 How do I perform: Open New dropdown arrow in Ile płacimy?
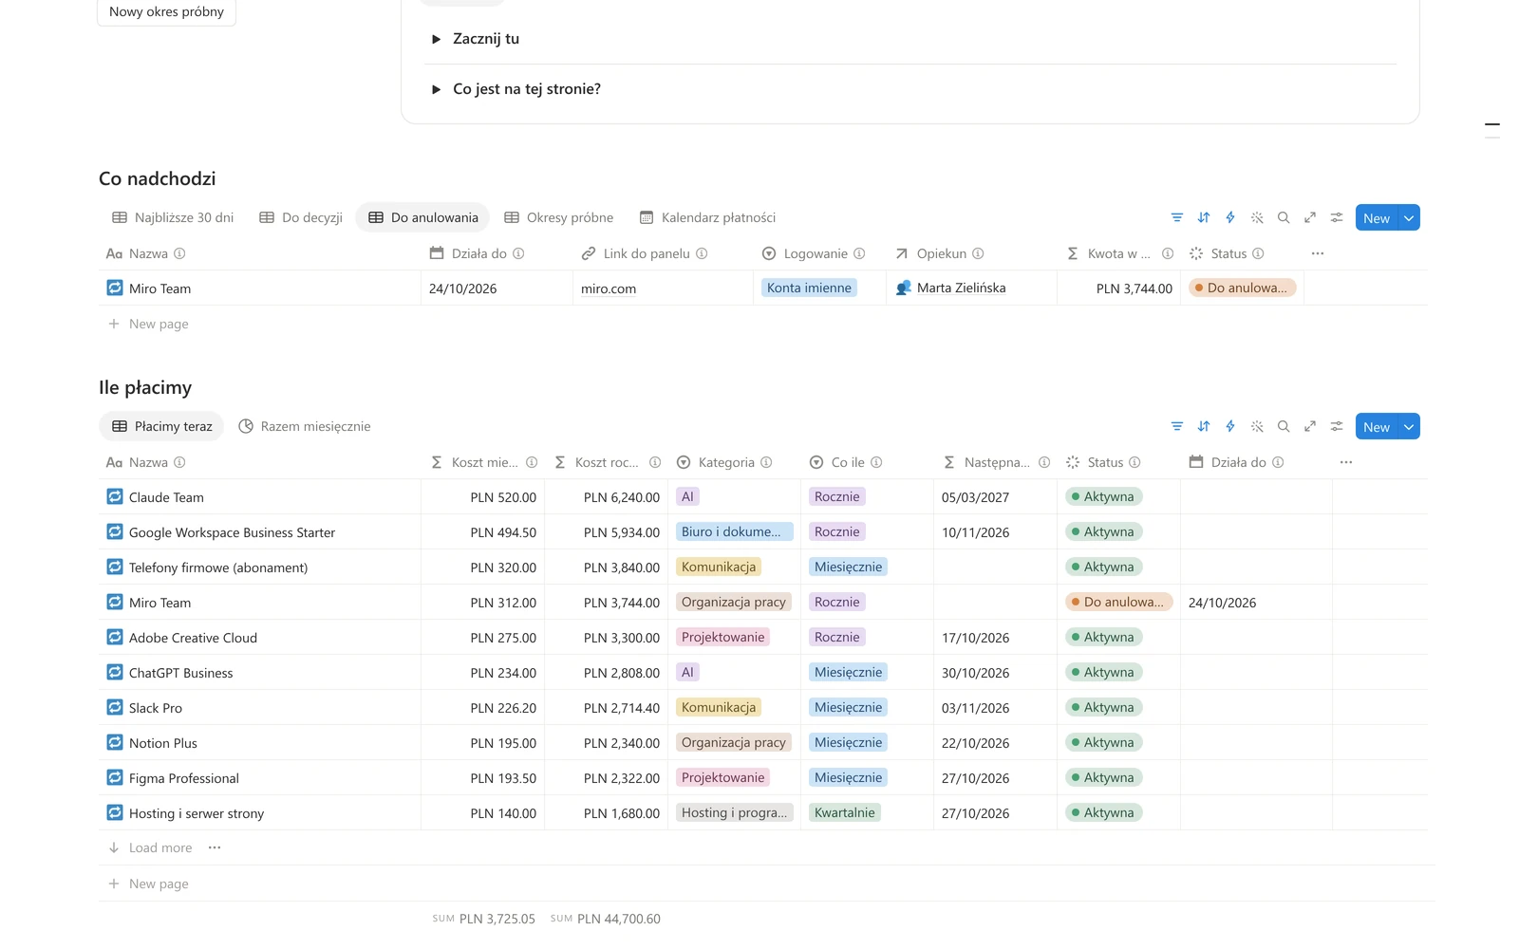[x=1409, y=426]
